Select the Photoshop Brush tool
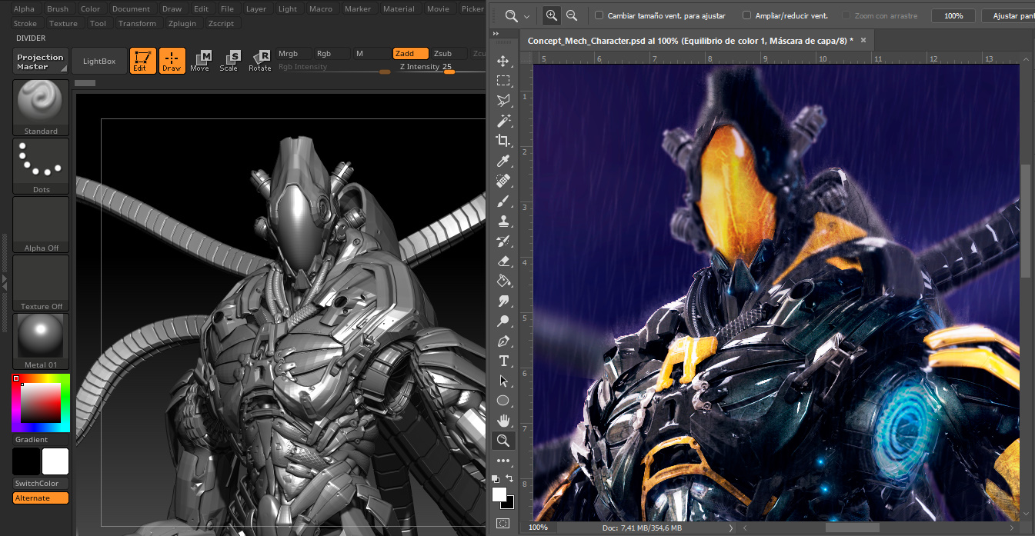 (503, 201)
